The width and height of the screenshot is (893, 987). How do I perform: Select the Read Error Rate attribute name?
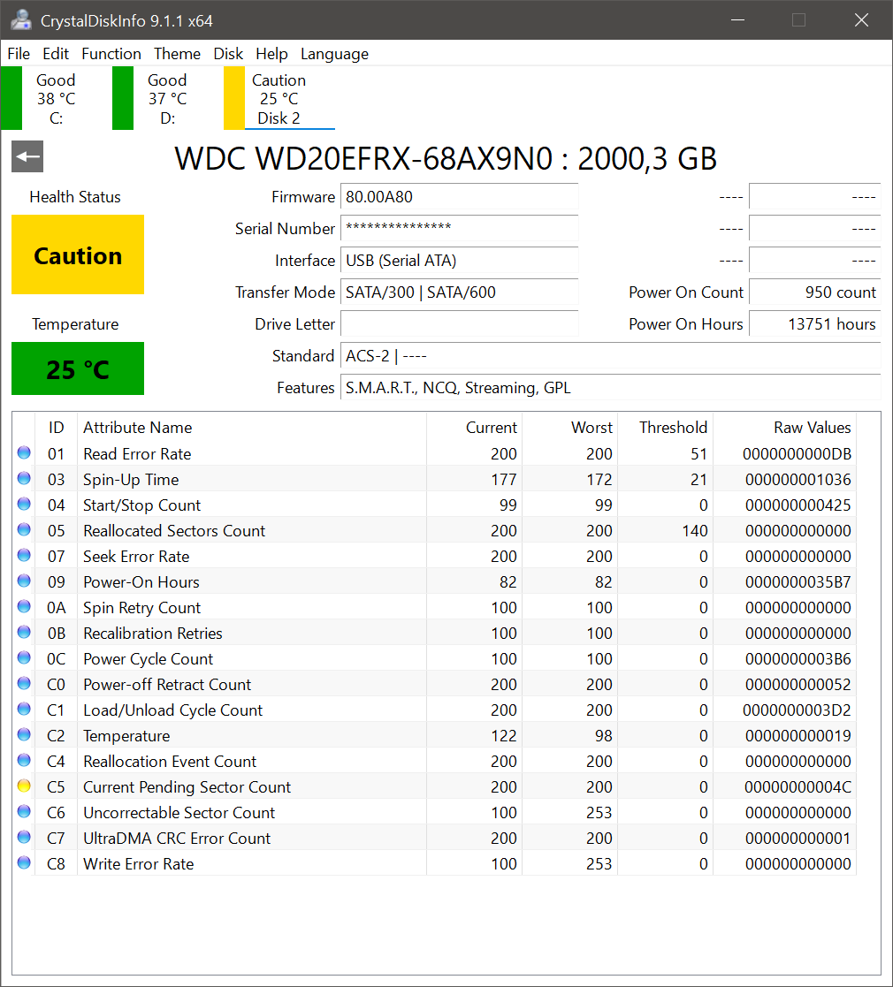click(137, 454)
